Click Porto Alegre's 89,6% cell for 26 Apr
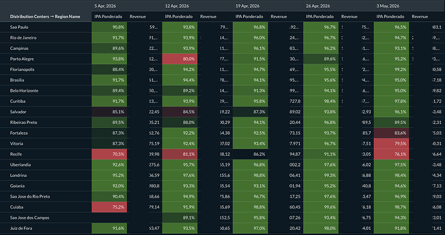Viewport: 445px width, 235px height. (x=321, y=59)
